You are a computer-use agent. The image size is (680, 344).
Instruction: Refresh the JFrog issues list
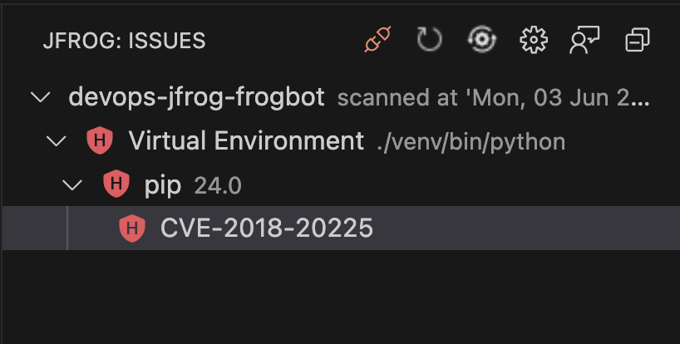pyautogui.click(x=428, y=40)
